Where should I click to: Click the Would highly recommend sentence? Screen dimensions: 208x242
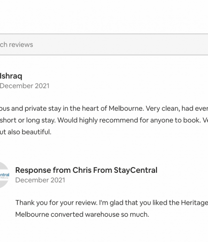129,120
